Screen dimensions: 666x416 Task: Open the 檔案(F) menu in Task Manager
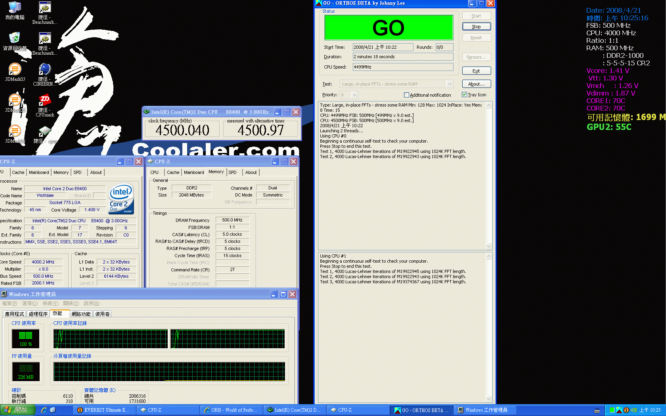(x=10, y=303)
